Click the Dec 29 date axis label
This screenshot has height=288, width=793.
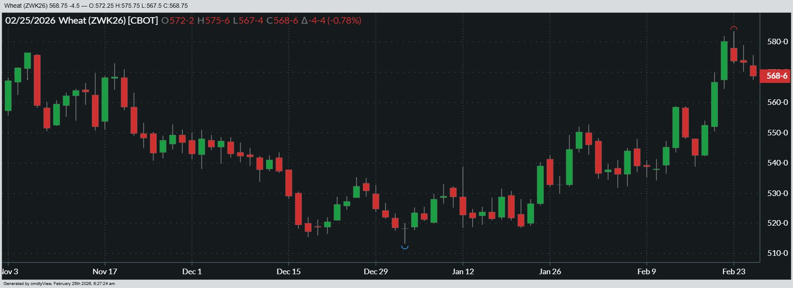(376, 272)
